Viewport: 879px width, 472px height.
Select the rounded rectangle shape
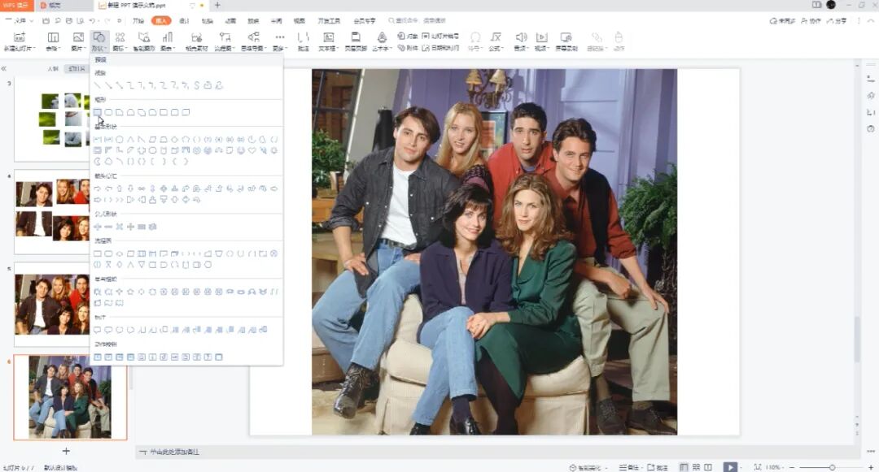pos(109,112)
